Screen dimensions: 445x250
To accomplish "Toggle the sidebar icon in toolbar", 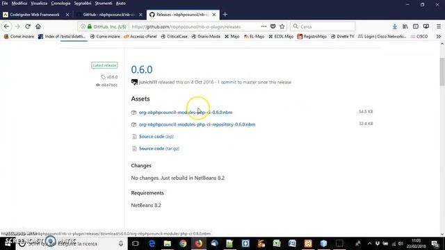I will point(416,26).
